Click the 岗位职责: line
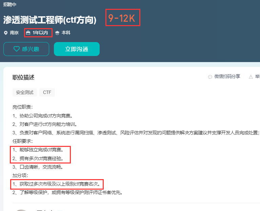This screenshot has height=211, width=260. (23, 107)
